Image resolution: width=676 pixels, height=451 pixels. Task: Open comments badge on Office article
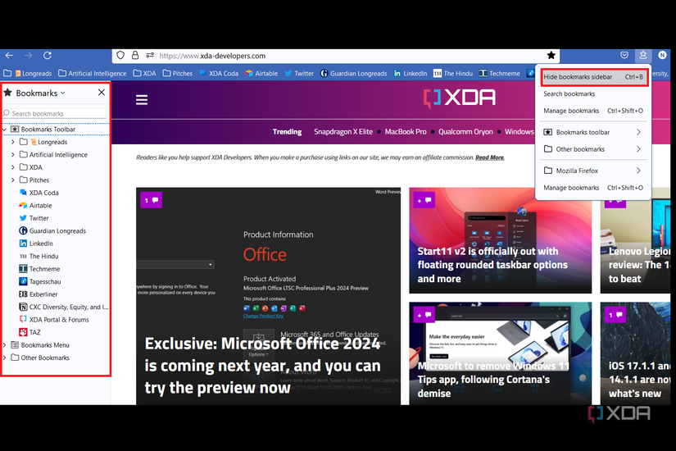152,200
